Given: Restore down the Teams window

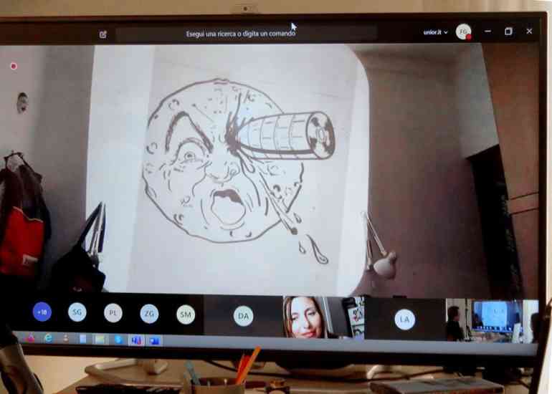Looking at the screenshot, I should tap(508, 32).
